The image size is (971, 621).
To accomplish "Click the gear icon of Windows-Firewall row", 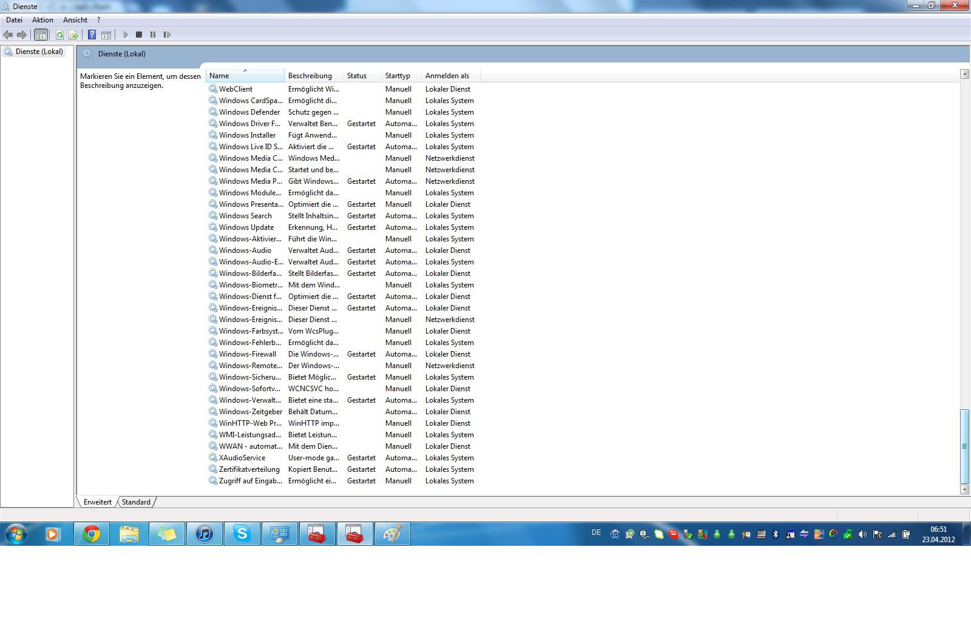I will [213, 354].
